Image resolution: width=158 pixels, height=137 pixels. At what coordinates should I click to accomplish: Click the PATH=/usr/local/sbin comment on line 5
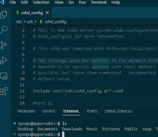[95, 48]
